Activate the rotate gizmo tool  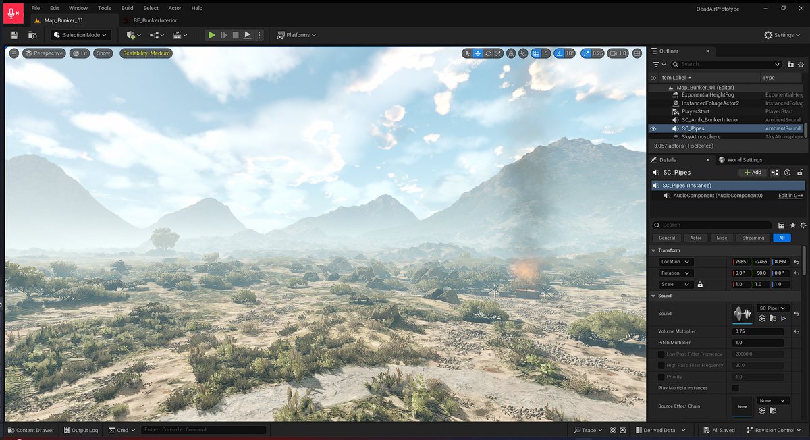click(488, 53)
